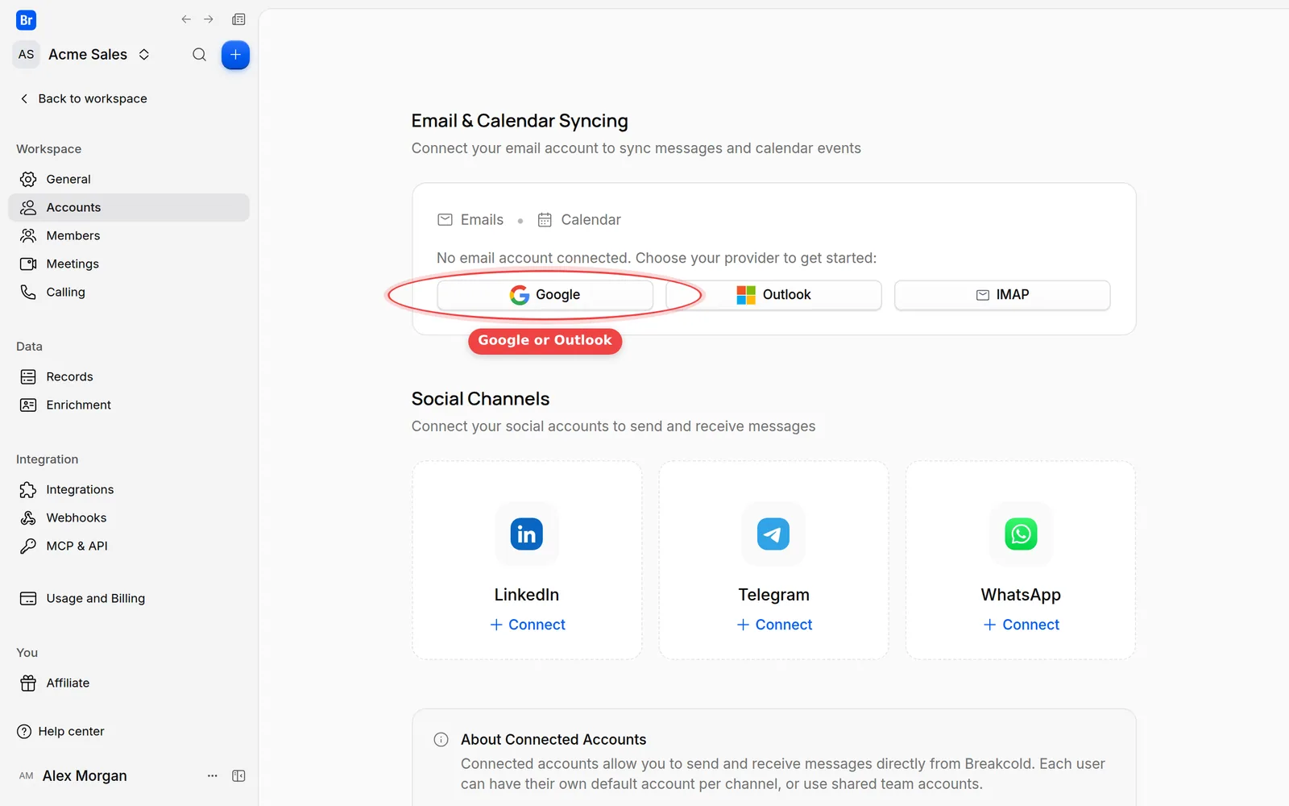This screenshot has height=806, width=1289.
Task: Select the Accounts settings item
Action: (x=129, y=207)
